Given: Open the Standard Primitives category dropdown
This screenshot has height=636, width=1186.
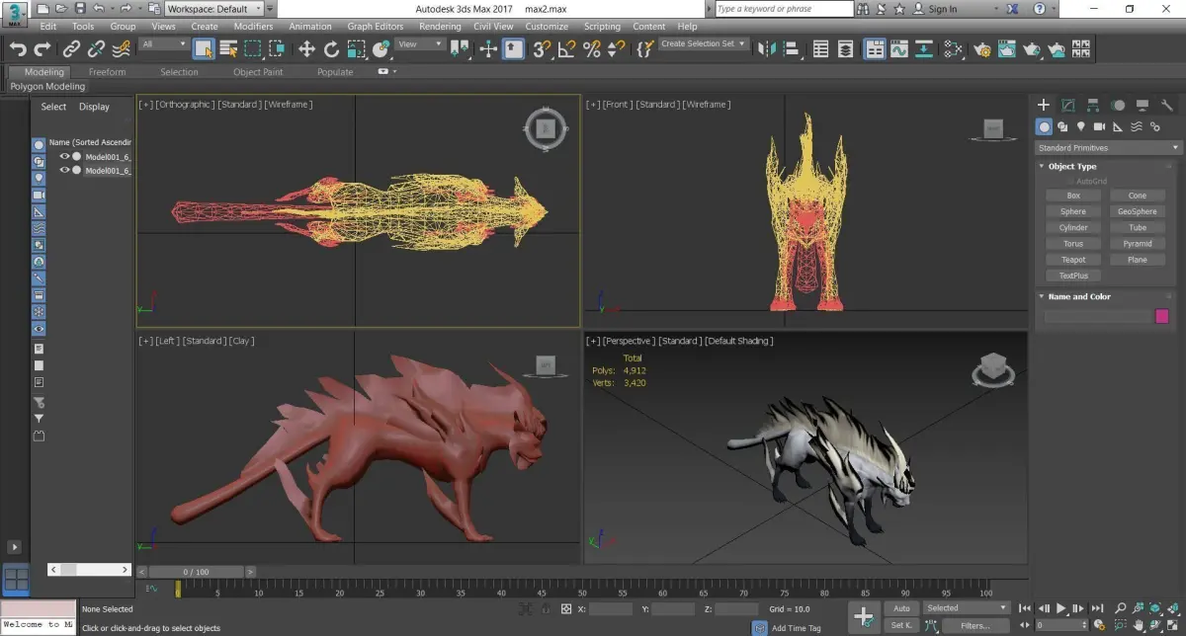Looking at the screenshot, I should [1108, 148].
